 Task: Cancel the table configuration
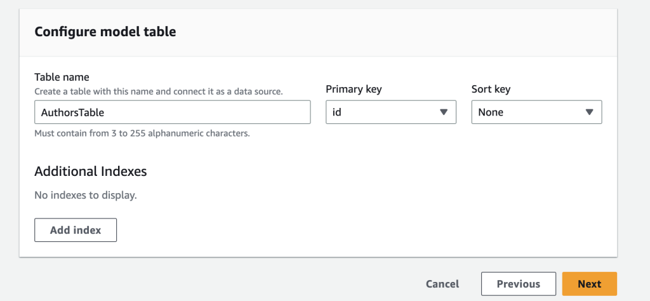(442, 284)
